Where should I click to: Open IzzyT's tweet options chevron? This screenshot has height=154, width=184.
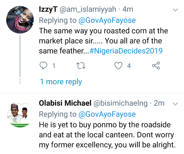[x=175, y=10]
